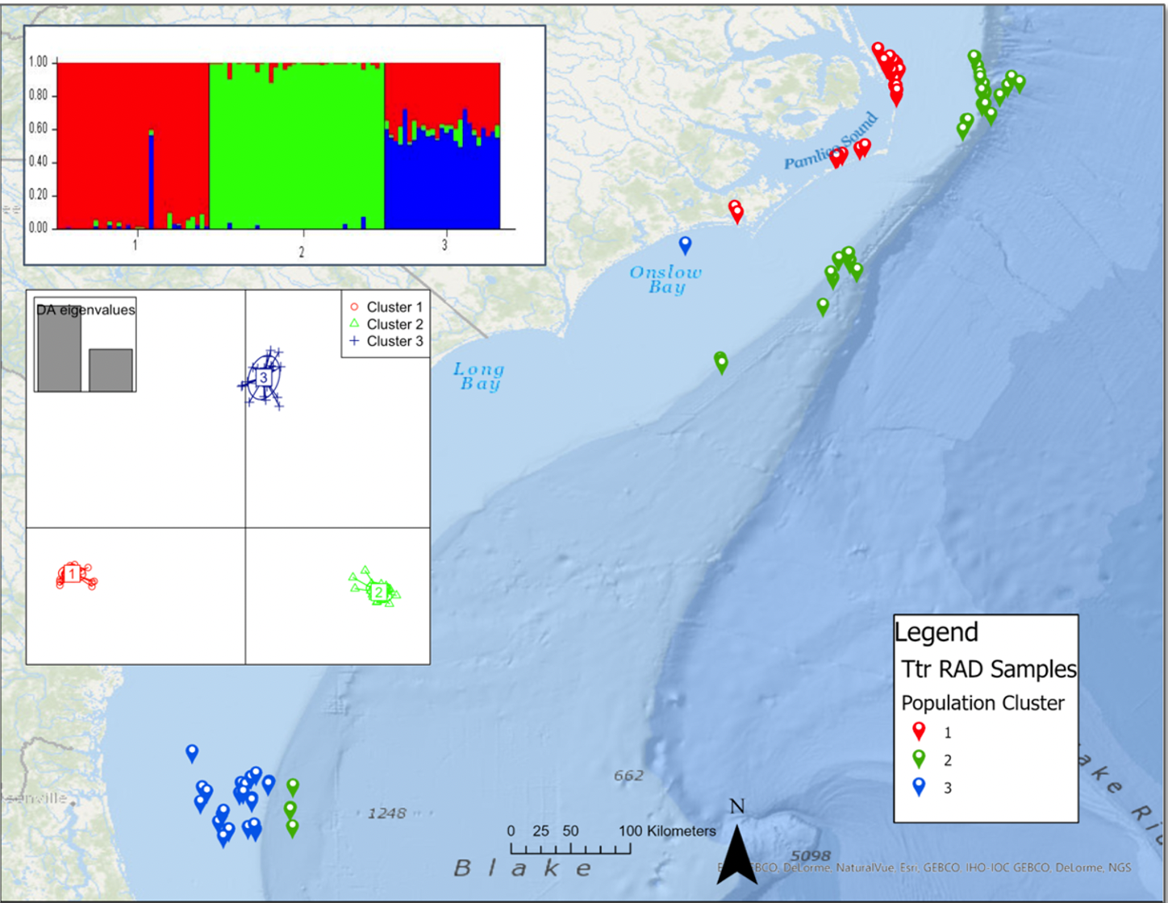Click the blue pin icon for cluster 3 in Legend

coord(918,786)
